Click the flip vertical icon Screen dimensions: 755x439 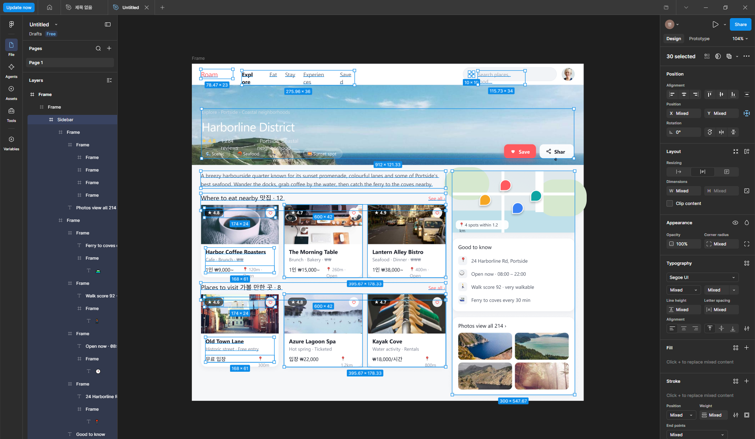(x=733, y=132)
